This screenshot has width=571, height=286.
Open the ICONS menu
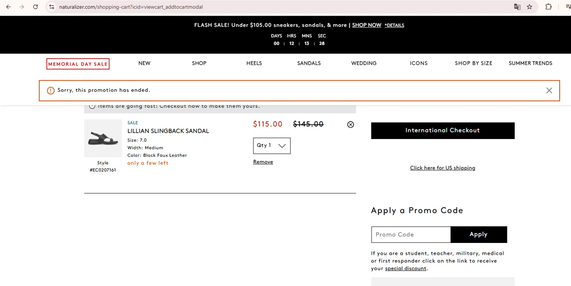(419, 63)
